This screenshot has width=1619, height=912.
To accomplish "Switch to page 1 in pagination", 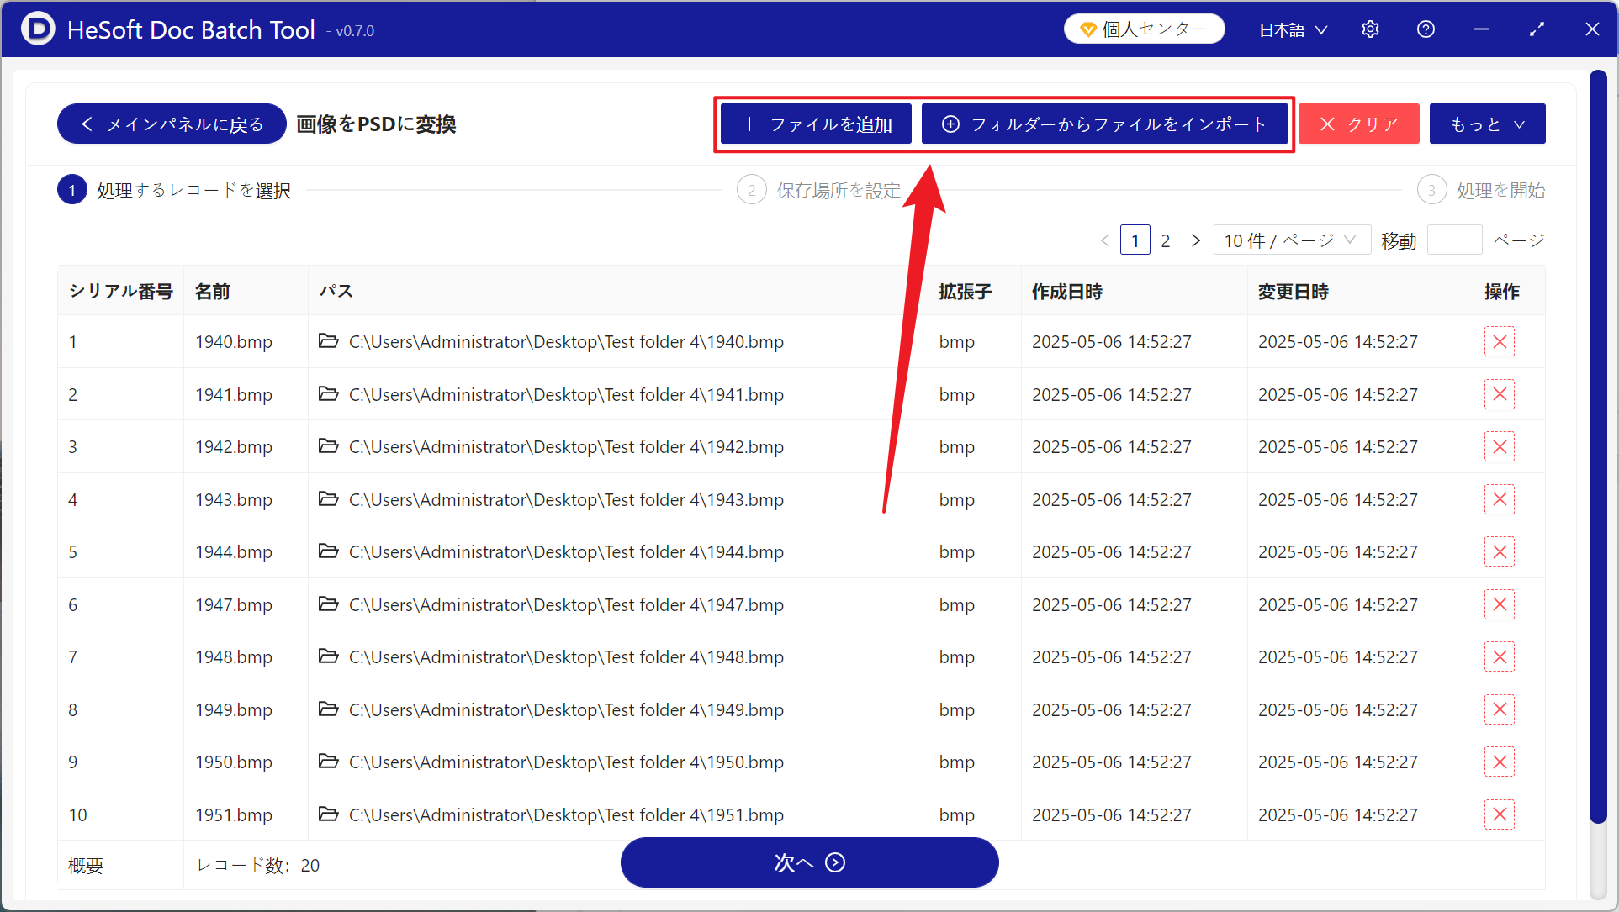I will [x=1135, y=240].
